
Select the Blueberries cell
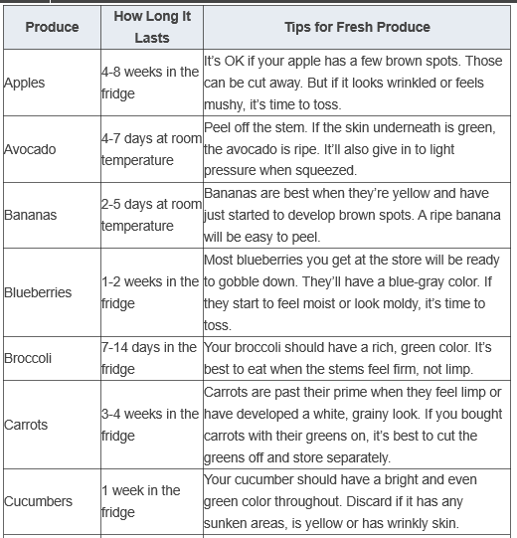[52, 292]
